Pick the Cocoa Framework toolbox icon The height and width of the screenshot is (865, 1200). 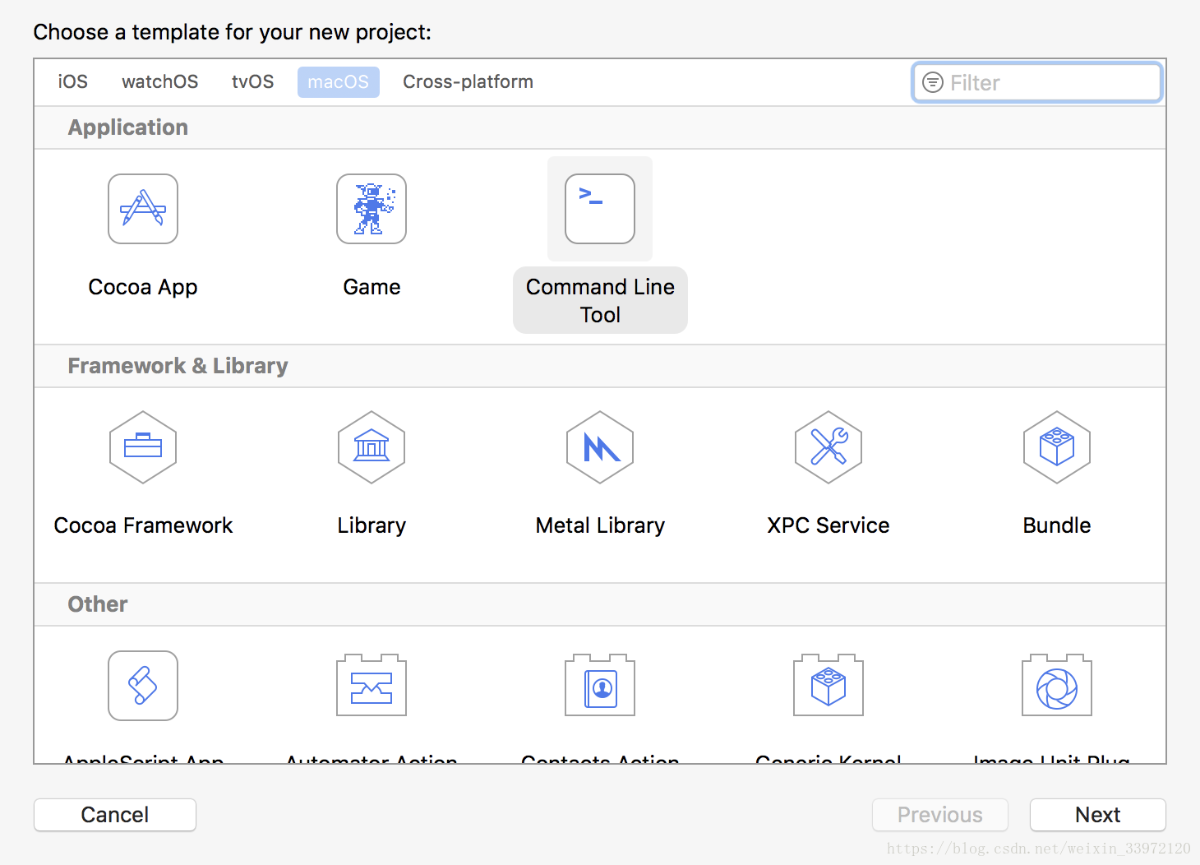[143, 447]
